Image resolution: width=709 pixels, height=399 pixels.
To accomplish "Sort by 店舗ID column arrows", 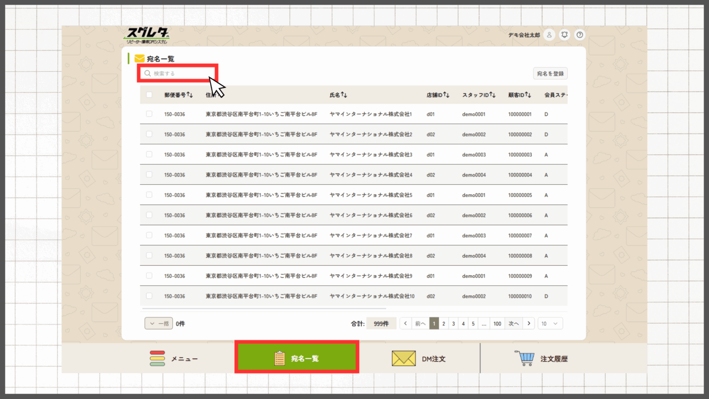I will point(446,95).
